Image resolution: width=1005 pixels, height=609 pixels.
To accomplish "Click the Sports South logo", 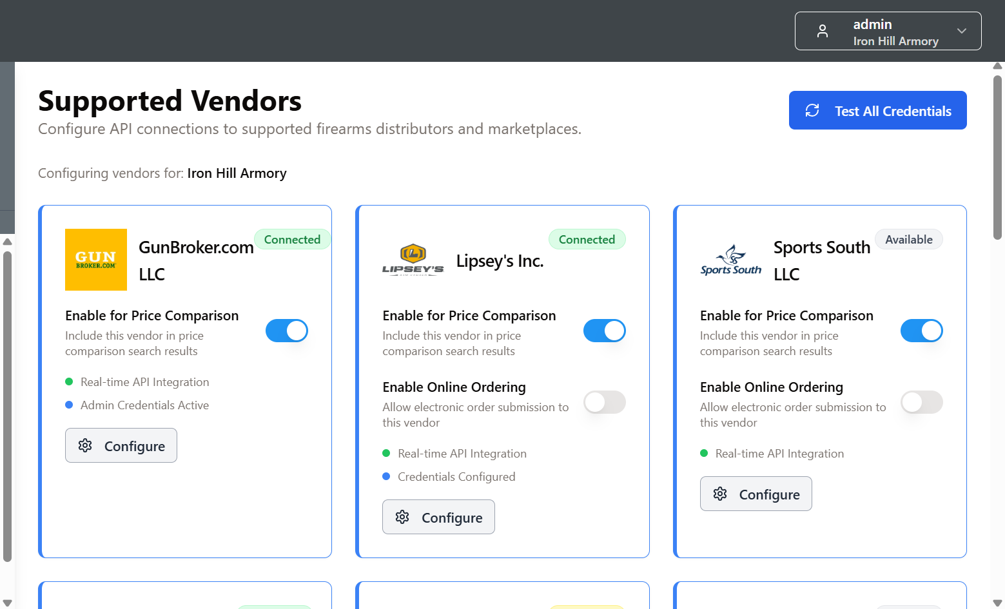I will tap(731, 260).
